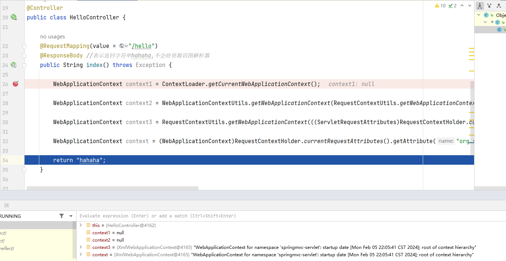506x261 pixels.
Task: Click the green typo check indicator showing 2
Action: click(x=452, y=5)
